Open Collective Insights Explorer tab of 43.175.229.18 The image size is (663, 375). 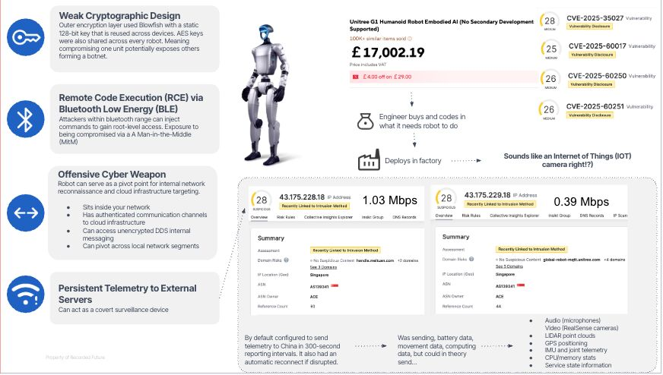point(514,216)
